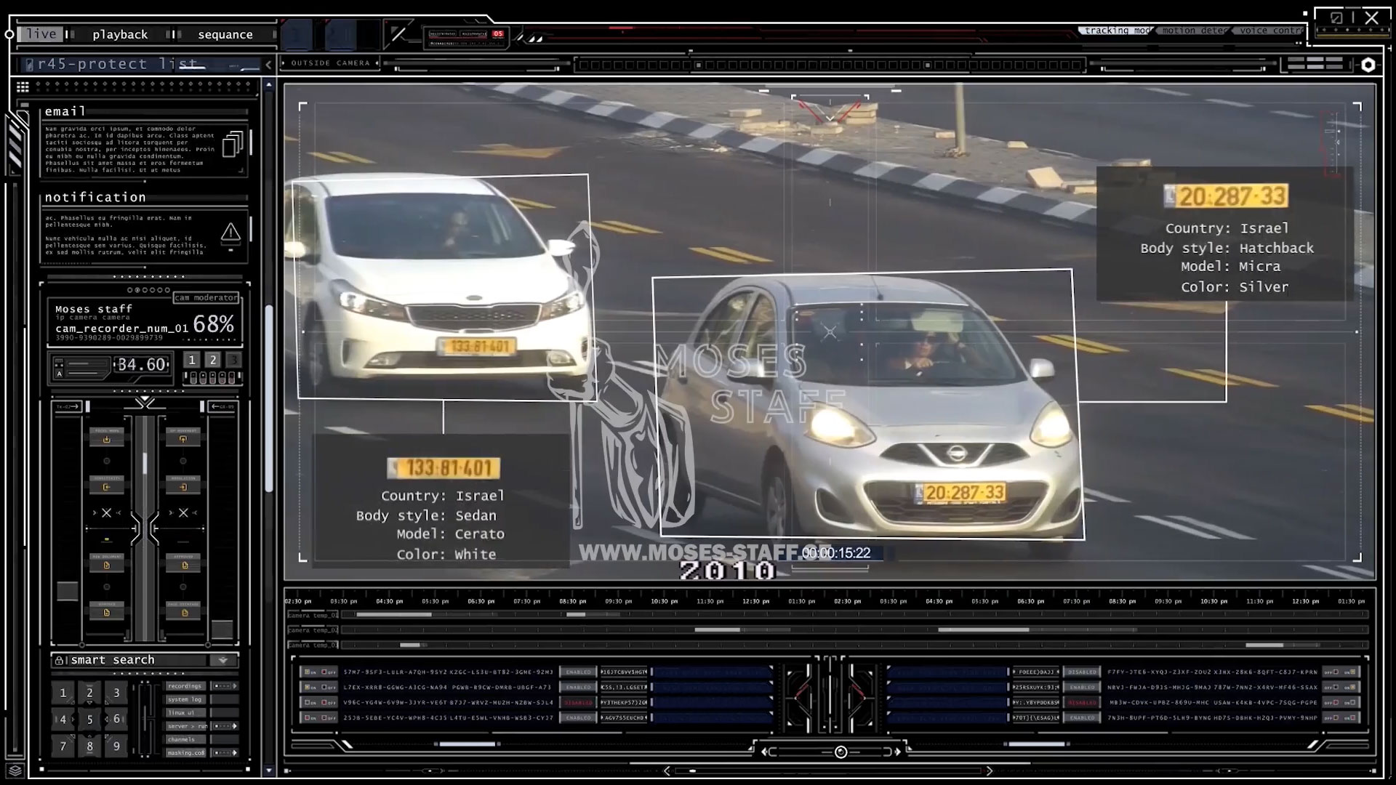Click the left X crosshair control

click(x=107, y=512)
